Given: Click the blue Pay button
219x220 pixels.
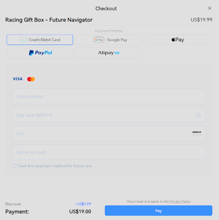Looking at the screenshot, I should pos(158,210).
